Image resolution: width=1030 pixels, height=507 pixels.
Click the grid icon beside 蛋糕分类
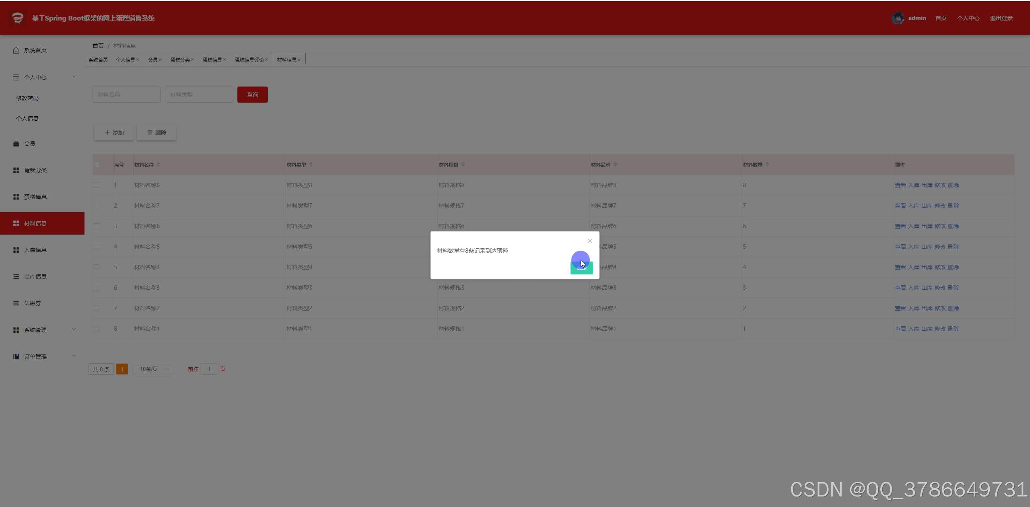click(16, 170)
